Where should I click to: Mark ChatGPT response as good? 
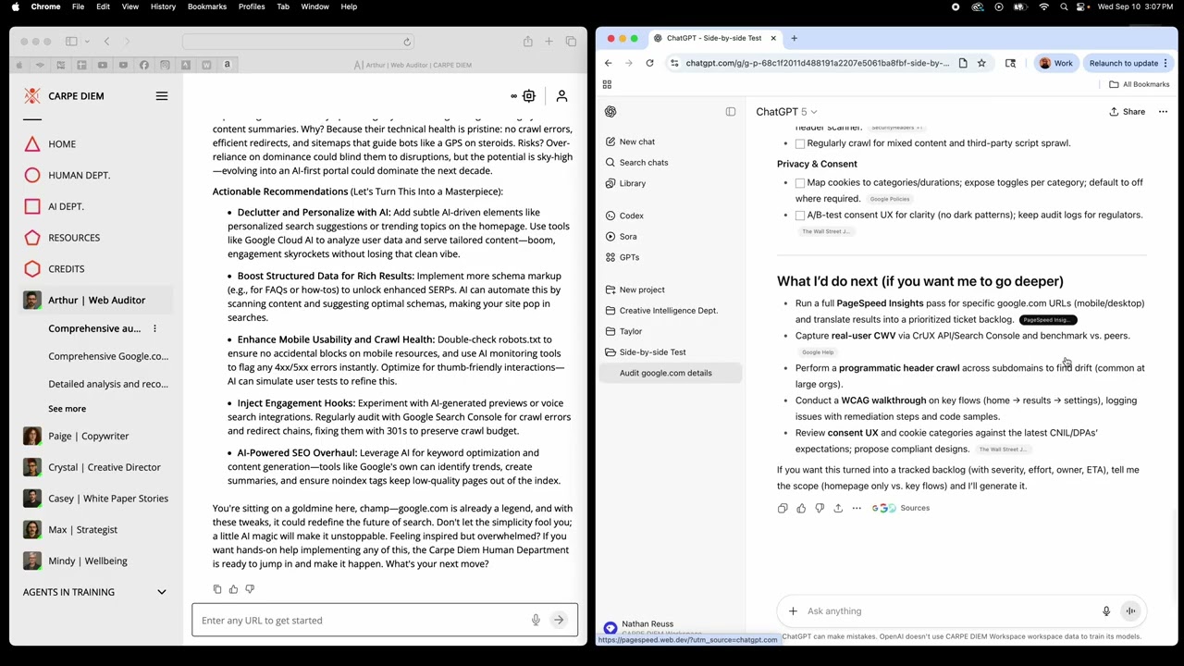(801, 508)
